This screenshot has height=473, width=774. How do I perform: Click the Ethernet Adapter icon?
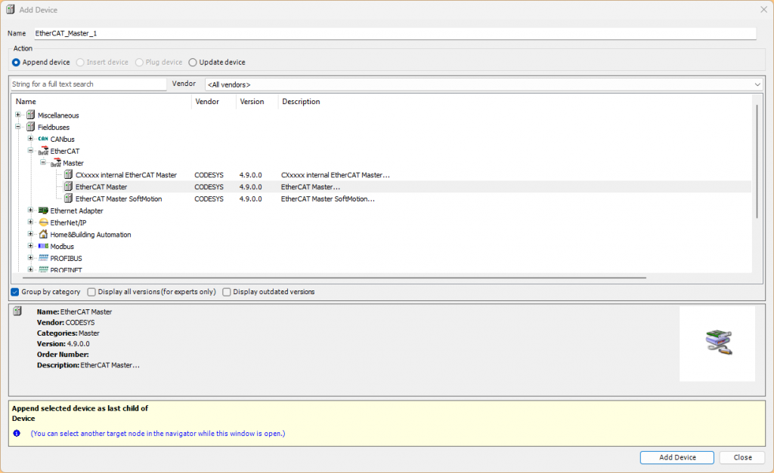pos(43,211)
